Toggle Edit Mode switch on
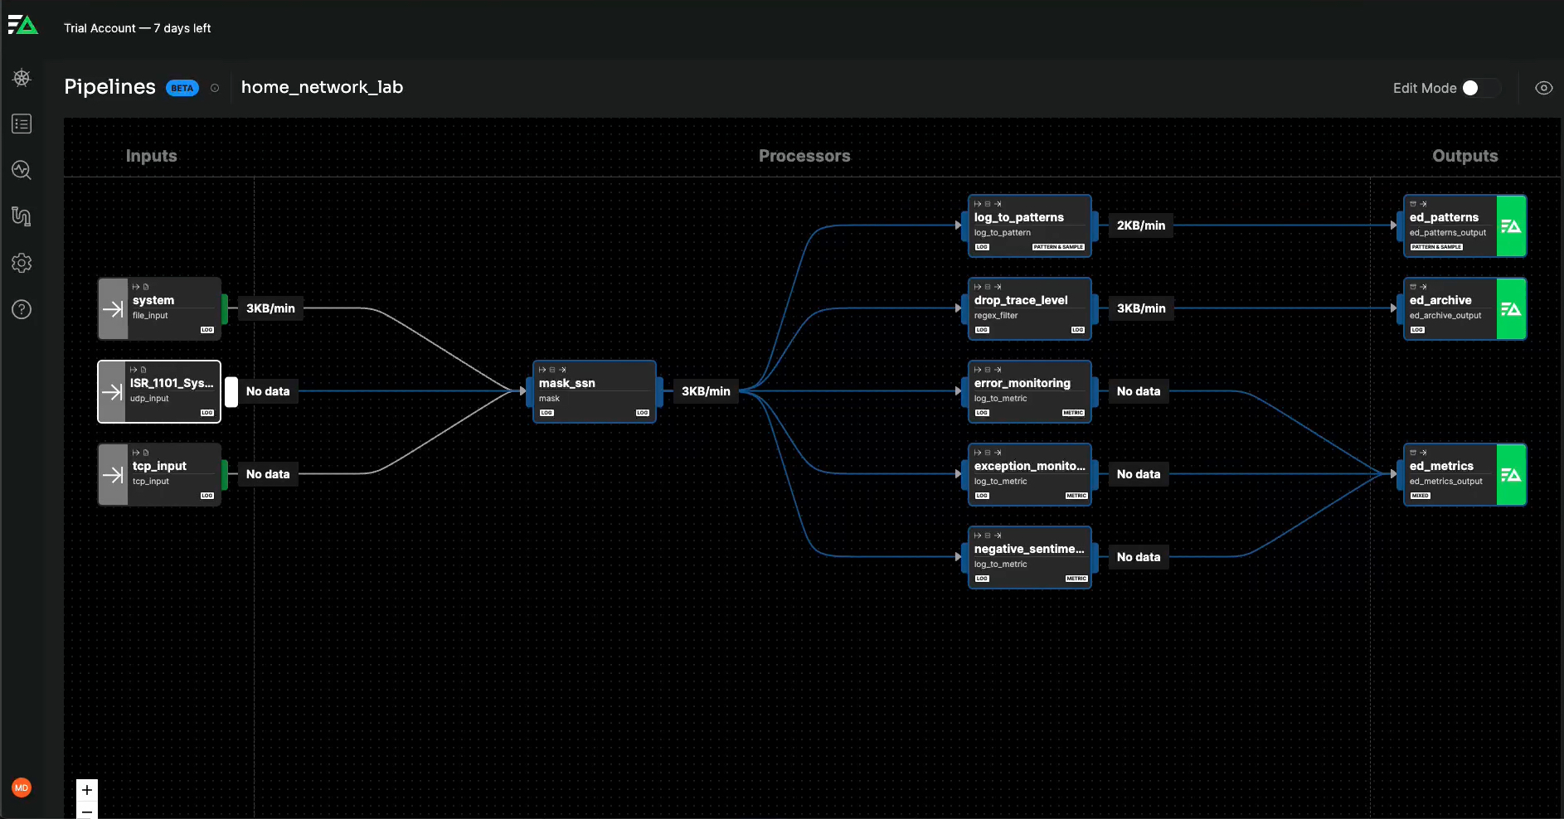This screenshot has width=1564, height=819. pyautogui.click(x=1480, y=88)
